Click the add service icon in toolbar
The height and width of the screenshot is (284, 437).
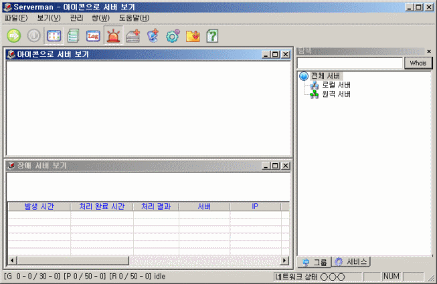coord(153,36)
